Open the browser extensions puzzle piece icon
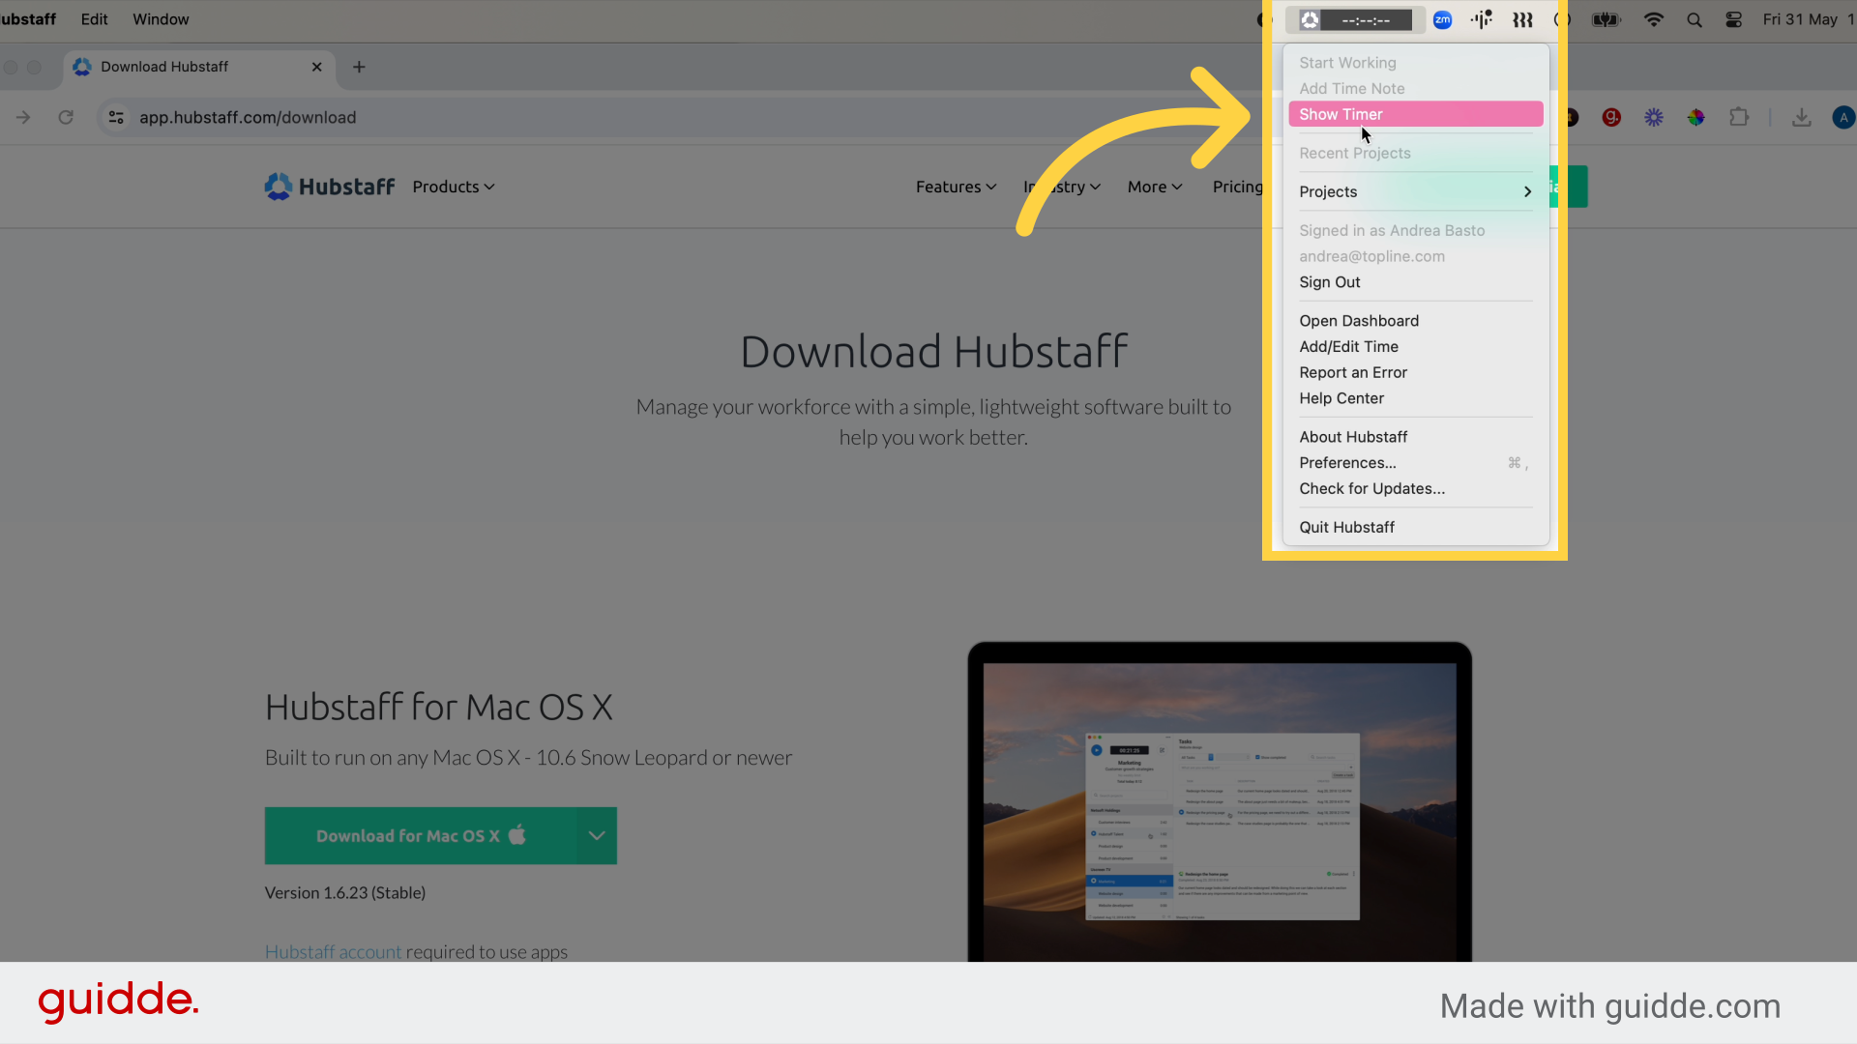The height and width of the screenshot is (1044, 1857). [1739, 117]
